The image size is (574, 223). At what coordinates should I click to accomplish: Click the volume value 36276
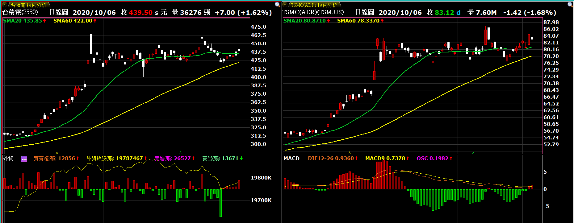pyautogui.click(x=191, y=13)
